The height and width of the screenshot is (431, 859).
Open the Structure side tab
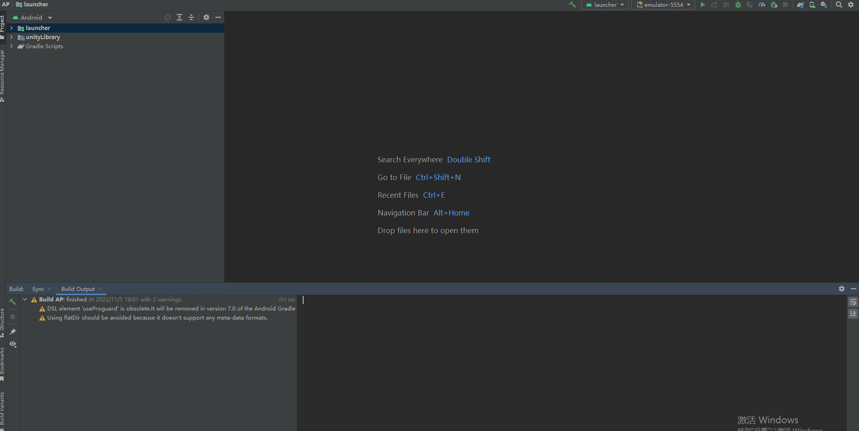point(2,323)
